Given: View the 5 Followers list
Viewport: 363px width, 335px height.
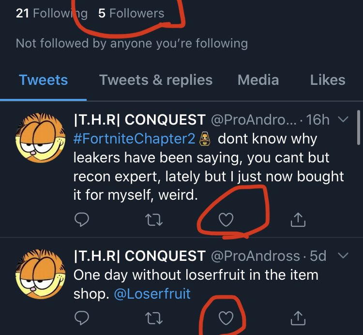Looking at the screenshot, I should click(x=131, y=13).
